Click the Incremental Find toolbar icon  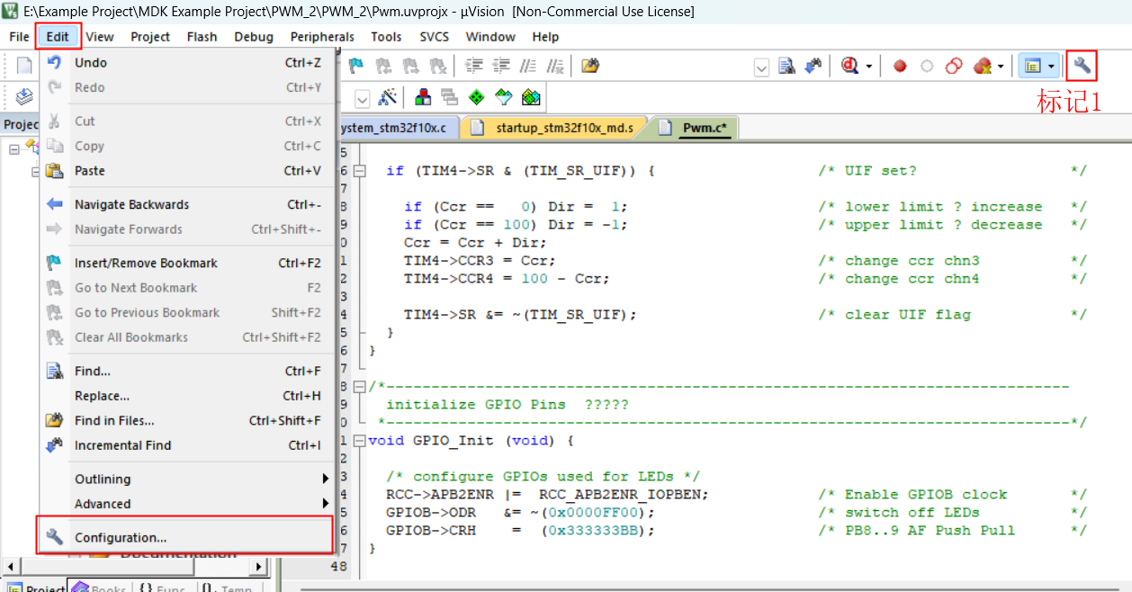pos(813,66)
